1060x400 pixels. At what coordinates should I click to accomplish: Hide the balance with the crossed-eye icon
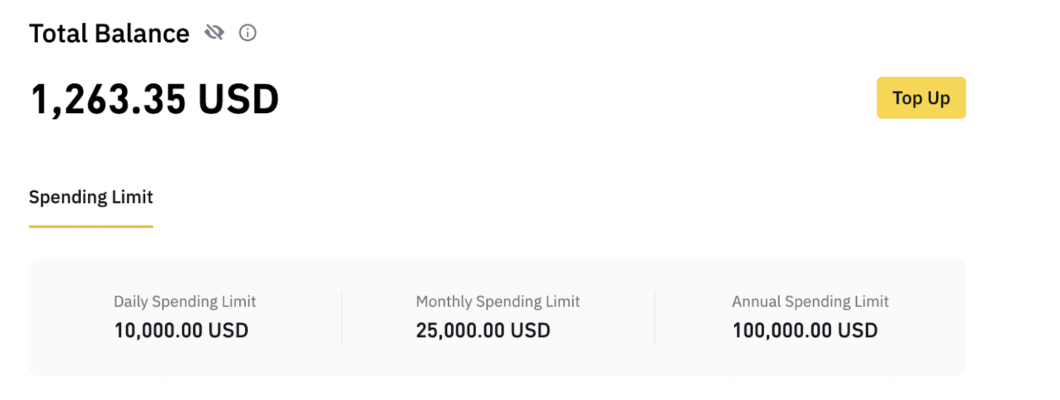point(214,32)
